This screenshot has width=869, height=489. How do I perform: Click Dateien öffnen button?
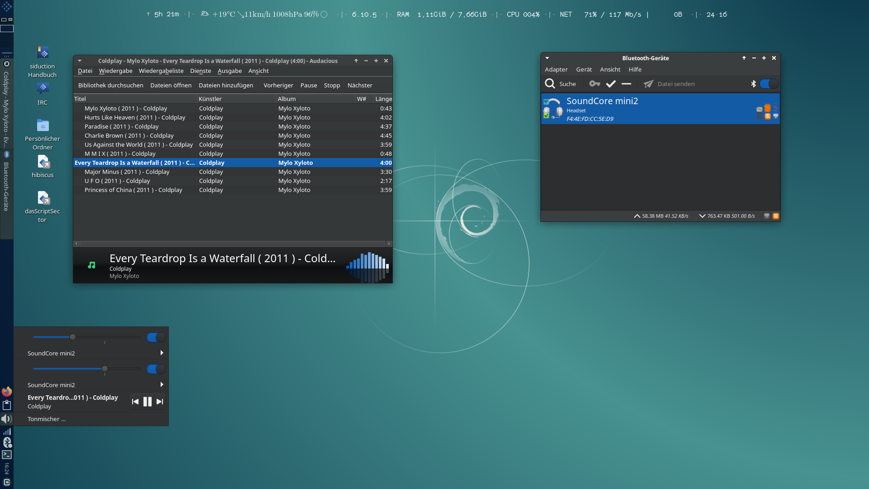(171, 85)
